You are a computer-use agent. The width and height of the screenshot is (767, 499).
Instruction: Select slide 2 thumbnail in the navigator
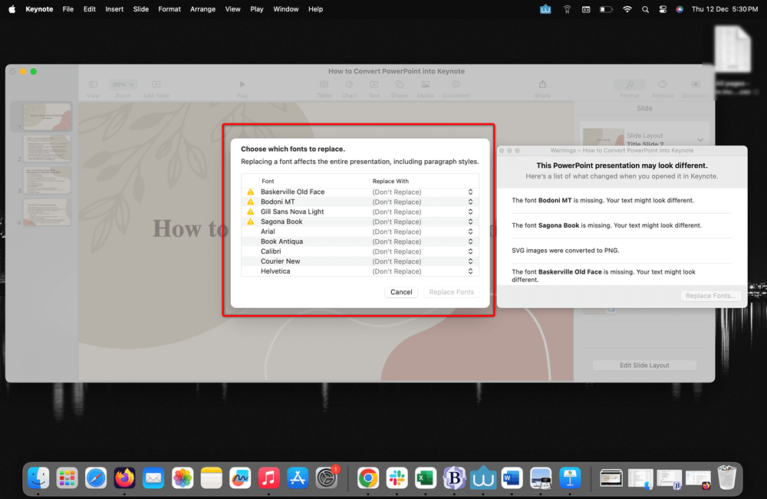tap(47, 149)
